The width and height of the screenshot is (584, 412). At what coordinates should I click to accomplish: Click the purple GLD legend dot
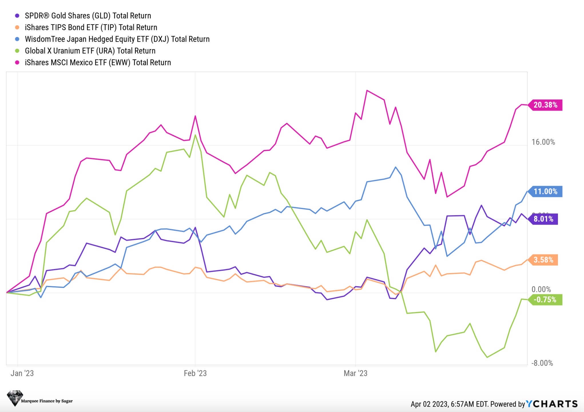pyautogui.click(x=17, y=16)
